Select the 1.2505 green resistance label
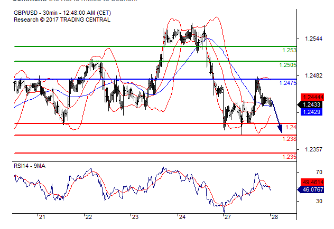334x229 pixels. [x=288, y=65]
